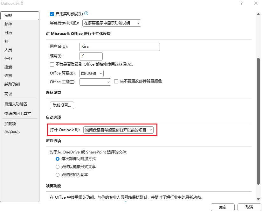Click inside the 用户名 text field
This screenshot has width=262, height=213.
(119, 47)
